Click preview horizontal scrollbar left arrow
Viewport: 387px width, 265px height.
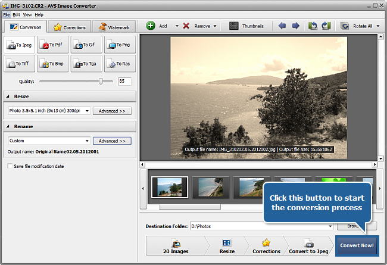(x=142, y=164)
